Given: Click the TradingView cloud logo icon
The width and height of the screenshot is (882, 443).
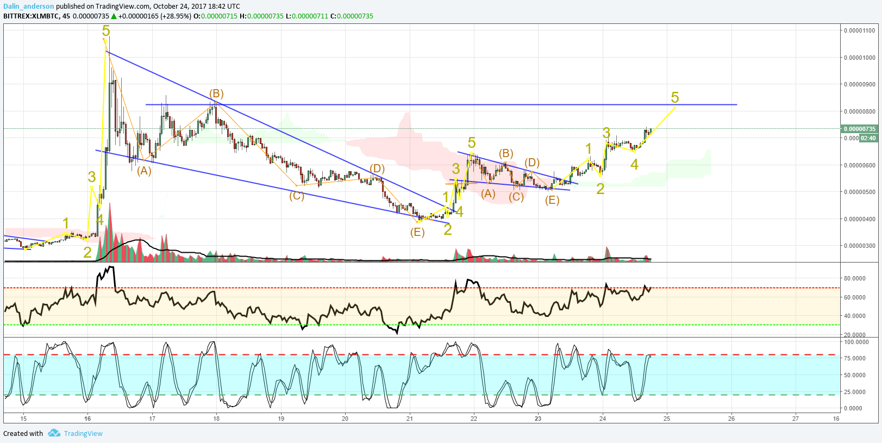Looking at the screenshot, I should point(54,433).
